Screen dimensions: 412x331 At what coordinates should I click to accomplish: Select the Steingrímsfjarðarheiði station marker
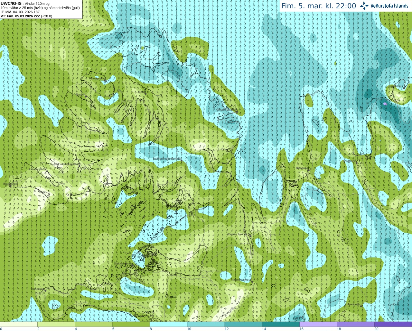click(181, 160)
